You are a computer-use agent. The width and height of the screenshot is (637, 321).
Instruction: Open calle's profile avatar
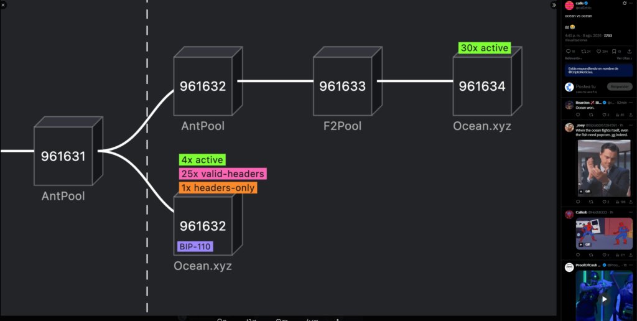(x=569, y=5)
